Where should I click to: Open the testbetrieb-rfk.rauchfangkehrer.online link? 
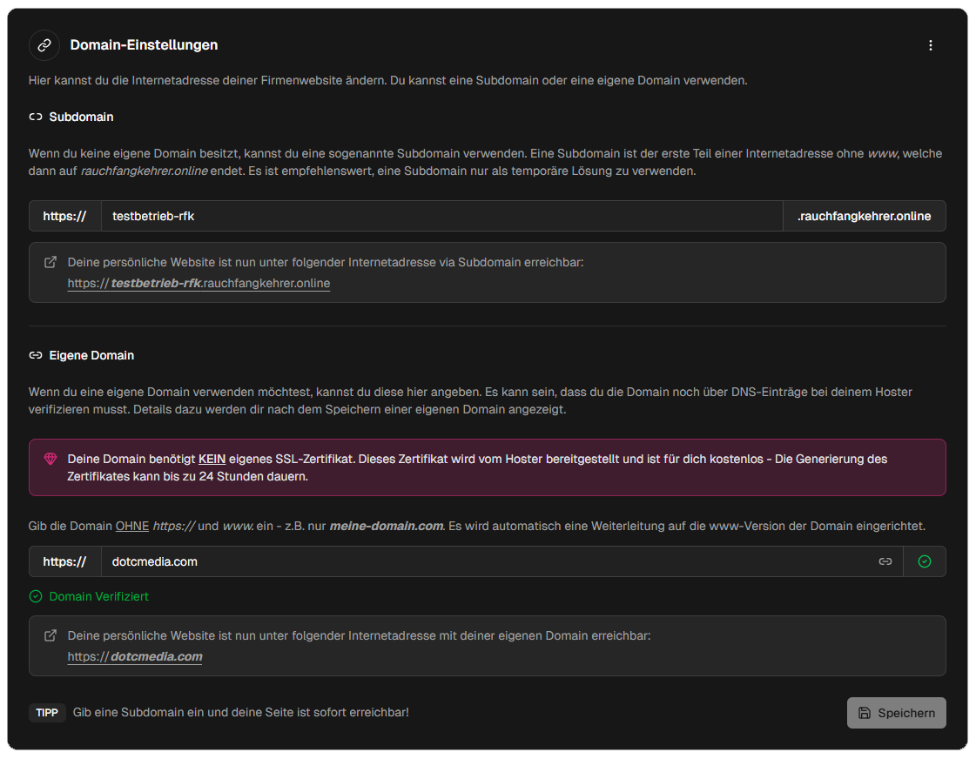199,284
